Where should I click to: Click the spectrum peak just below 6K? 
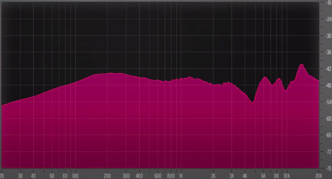tap(265, 77)
